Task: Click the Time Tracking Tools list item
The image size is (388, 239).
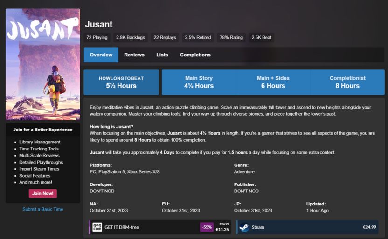Action: 39,149
